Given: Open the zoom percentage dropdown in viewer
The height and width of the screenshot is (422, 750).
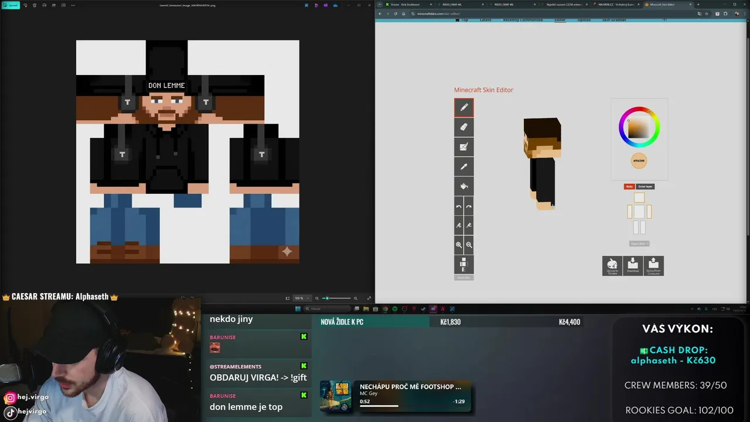Looking at the screenshot, I should pos(302,298).
